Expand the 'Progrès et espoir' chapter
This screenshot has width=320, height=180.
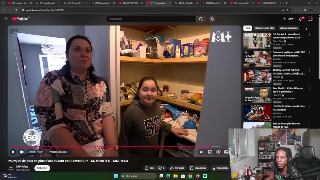pos(59,152)
